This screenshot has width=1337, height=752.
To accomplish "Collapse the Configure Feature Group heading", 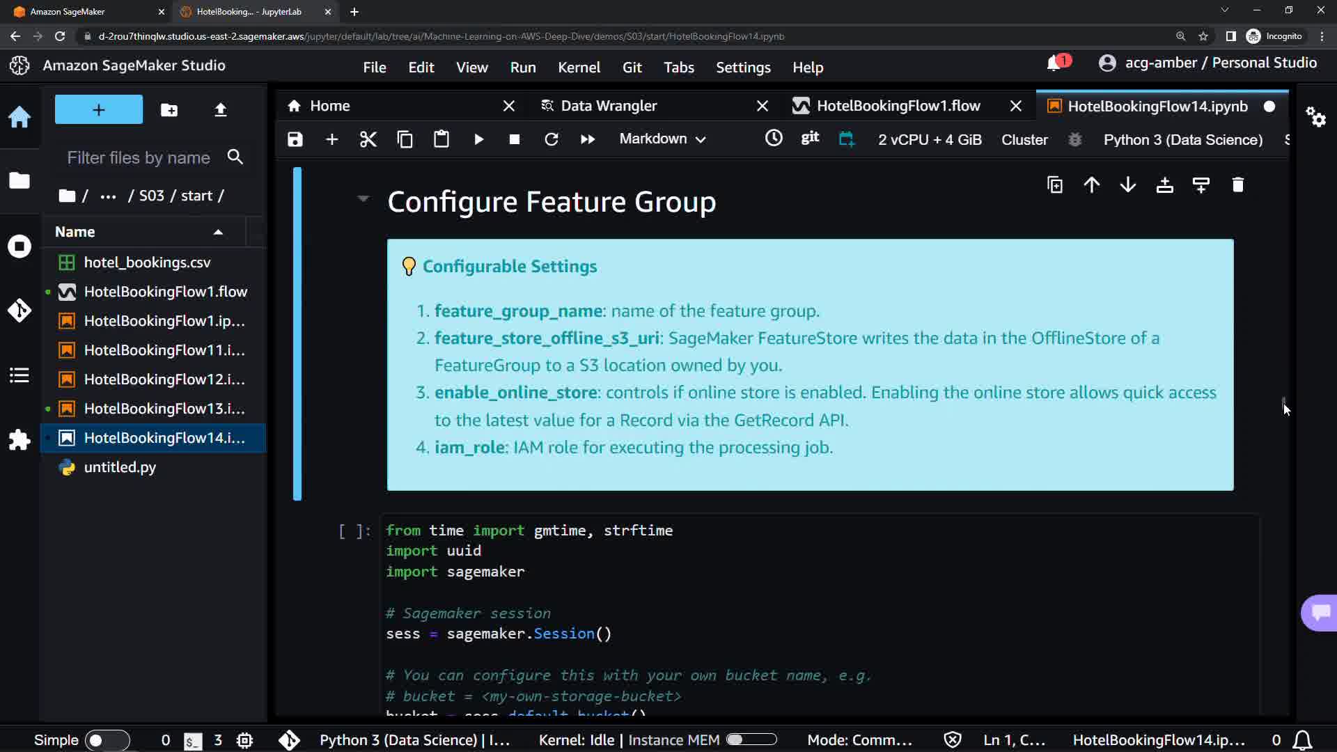I will [363, 199].
